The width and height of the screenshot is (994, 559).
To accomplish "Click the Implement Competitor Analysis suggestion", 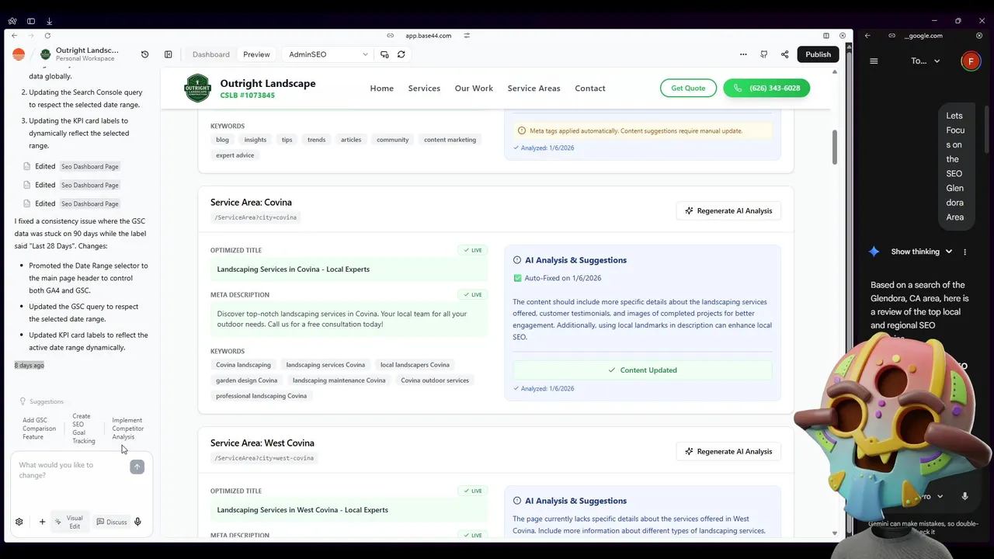I will pyautogui.click(x=128, y=429).
